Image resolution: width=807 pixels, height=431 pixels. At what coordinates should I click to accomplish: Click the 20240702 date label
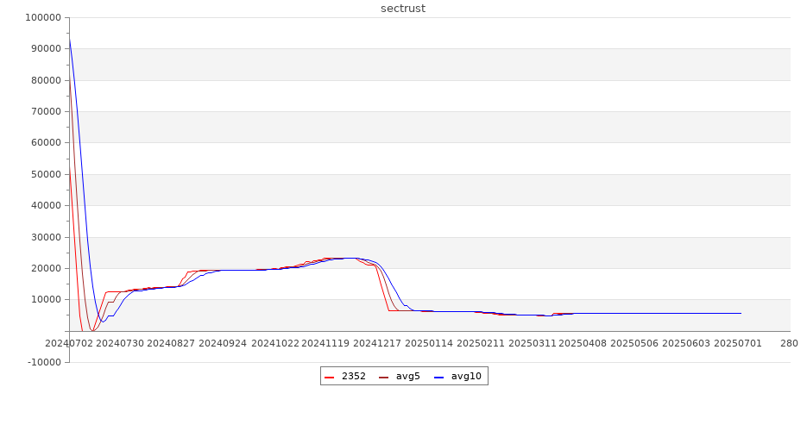[69, 343]
